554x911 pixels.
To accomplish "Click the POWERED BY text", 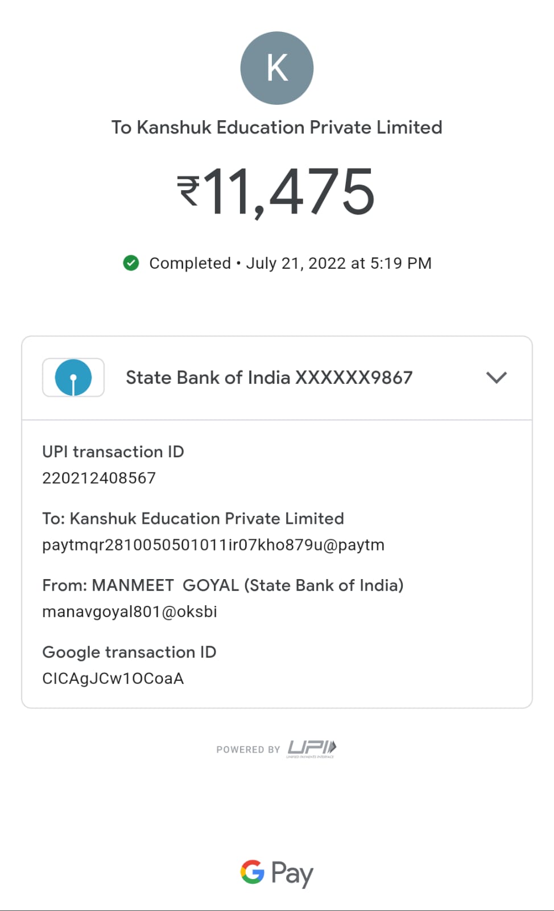I will [248, 749].
